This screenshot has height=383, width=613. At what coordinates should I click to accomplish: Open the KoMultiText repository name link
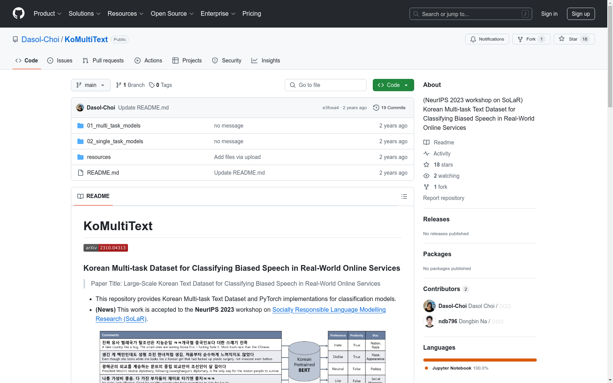tap(86, 39)
